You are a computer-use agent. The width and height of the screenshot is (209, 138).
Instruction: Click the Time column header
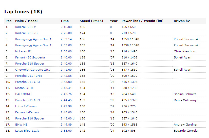(65, 21)
